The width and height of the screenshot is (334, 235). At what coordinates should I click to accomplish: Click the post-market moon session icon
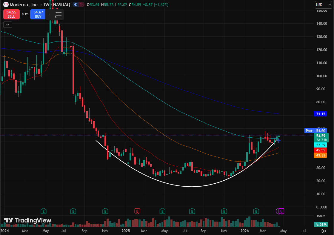point(76,4)
